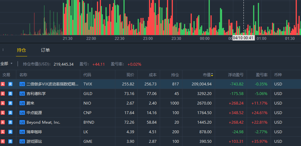Click the sell button in the LK row
The height and width of the screenshot is (146, 301).
click(x=10, y=132)
